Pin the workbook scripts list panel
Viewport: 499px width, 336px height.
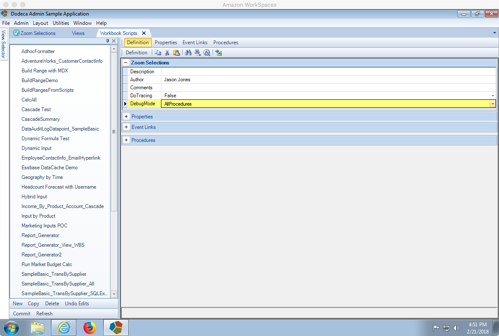(x=107, y=41)
